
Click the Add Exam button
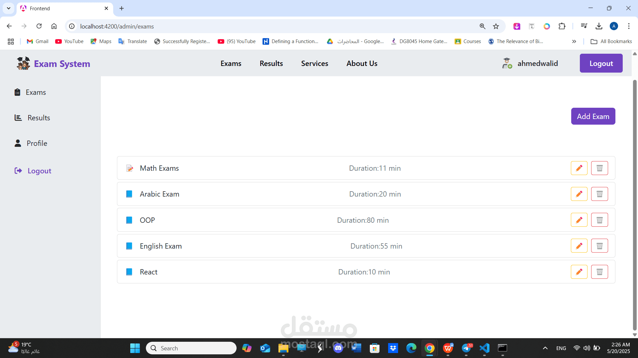click(x=593, y=116)
